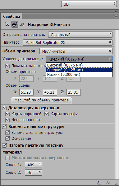Close the Средний (0,125 мм) detail dropdown
The height and width of the screenshot is (186, 119).
click(79, 59)
